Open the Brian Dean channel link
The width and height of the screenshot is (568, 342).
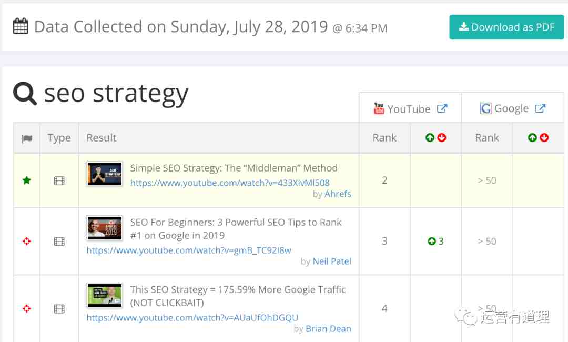point(328,329)
